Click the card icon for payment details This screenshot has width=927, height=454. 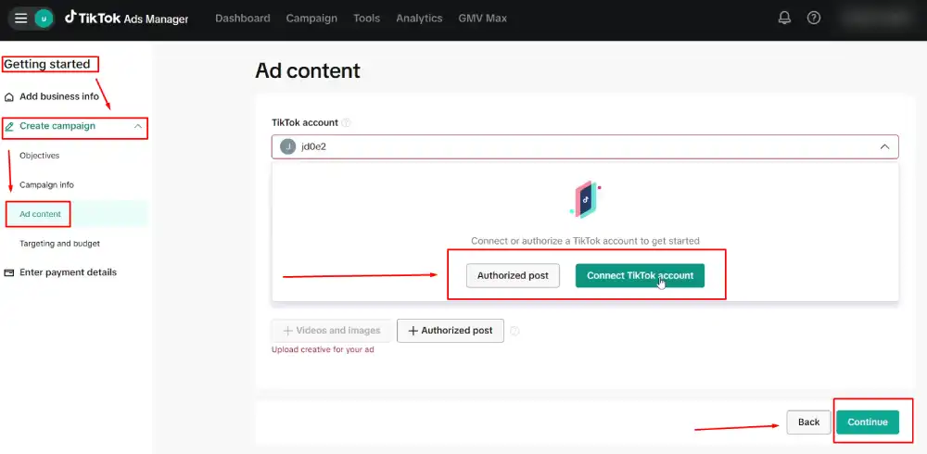[9, 272]
